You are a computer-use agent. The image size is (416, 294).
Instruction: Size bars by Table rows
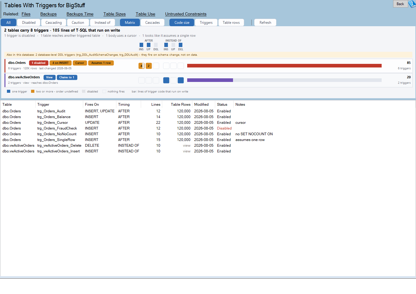coord(231,23)
